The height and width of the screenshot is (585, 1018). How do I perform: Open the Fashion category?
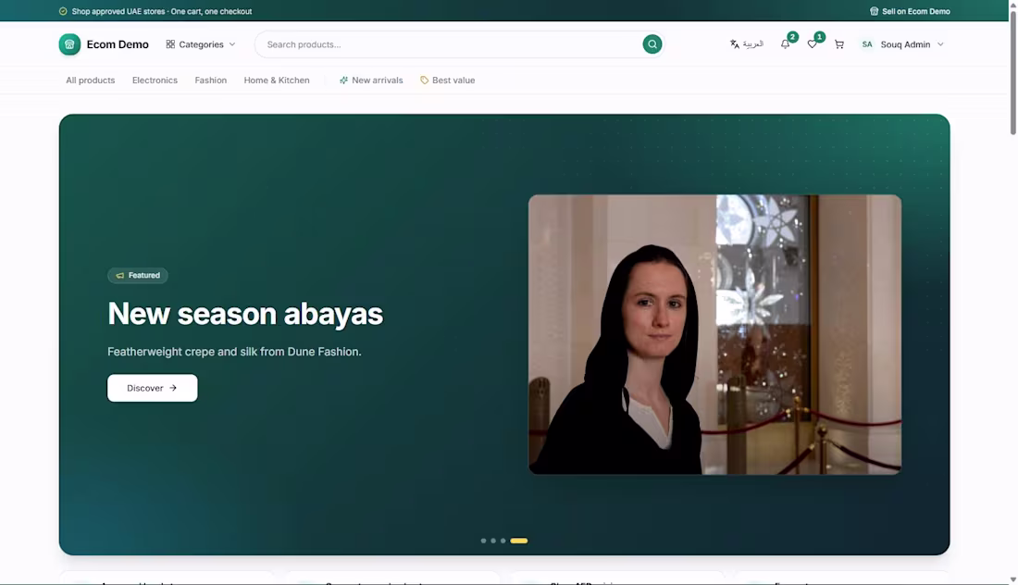pos(210,81)
